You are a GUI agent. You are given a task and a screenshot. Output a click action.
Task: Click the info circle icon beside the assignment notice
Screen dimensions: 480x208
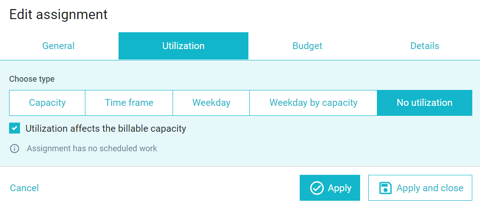pyautogui.click(x=15, y=149)
